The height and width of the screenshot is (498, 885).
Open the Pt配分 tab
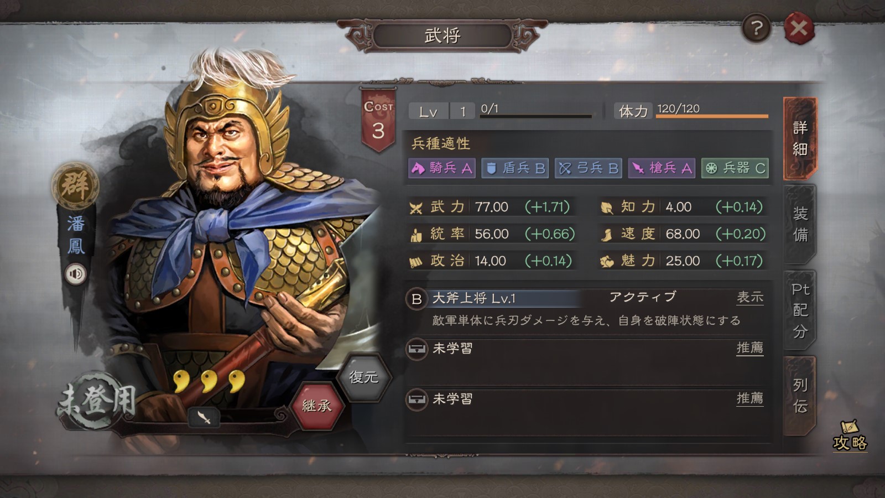(x=800, y=310)
